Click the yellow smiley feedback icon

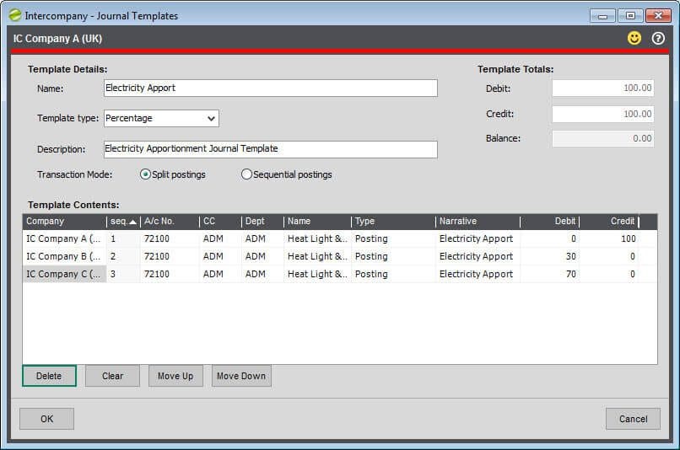pos(634,38)
